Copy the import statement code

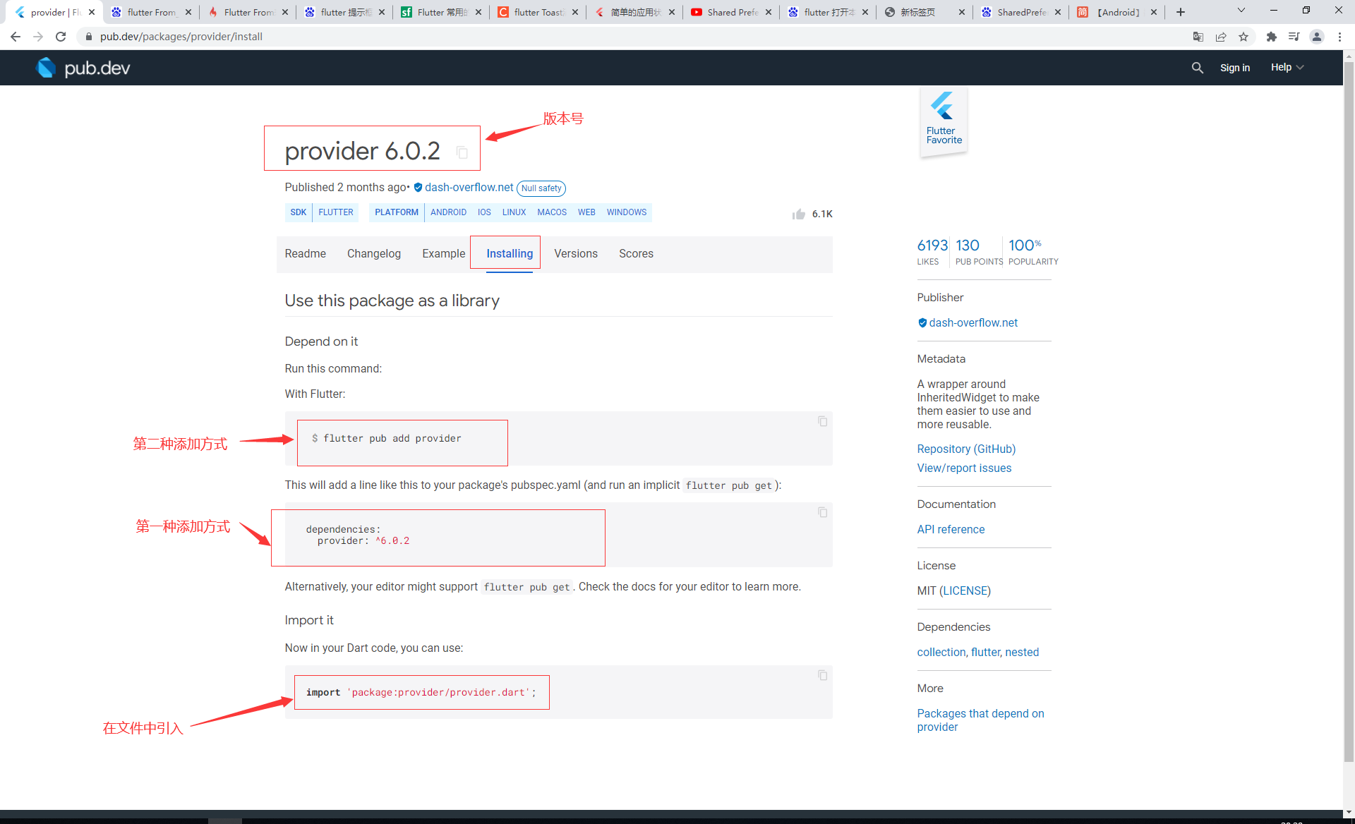[822, 675]
